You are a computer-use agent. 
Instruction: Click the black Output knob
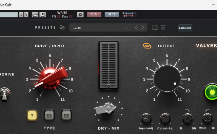click(x=167, y=79)
